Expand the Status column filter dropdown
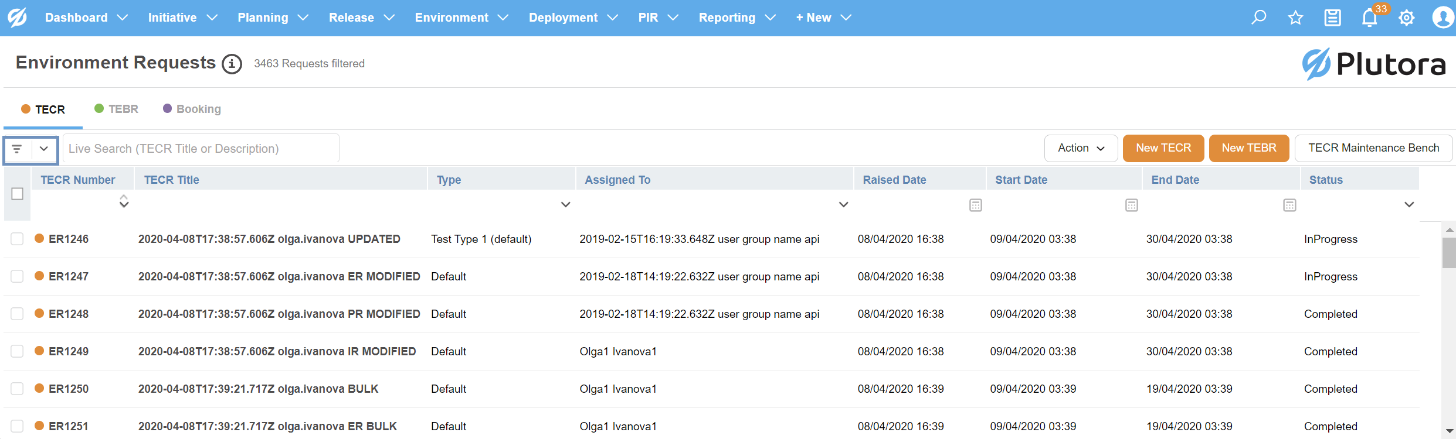The height and width of the screenshot is (439, 1456). pyautogui.click(x=1409, y=204)
